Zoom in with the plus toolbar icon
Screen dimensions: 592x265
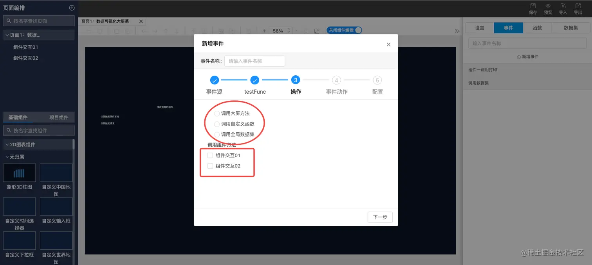tap(264, 31)
